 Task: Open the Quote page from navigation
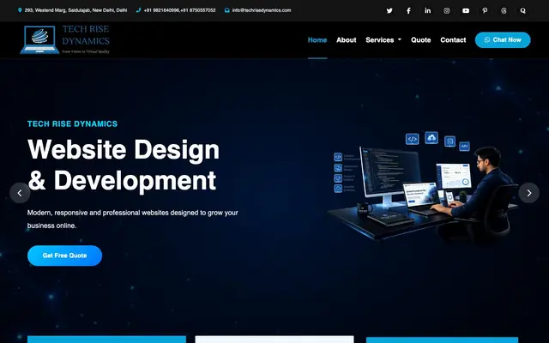[421, 40]
